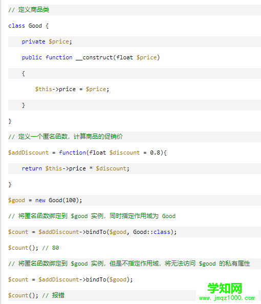Click the '$addDiscount = function(float $discount = 0.8){' line
The height and width of the screenshot is (304, 261).
coord(88,153)
